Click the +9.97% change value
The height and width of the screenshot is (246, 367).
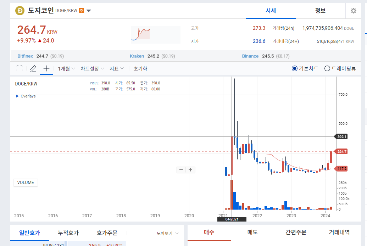[x=26, y=40]
